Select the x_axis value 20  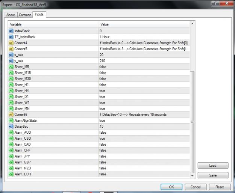pyautogui.click(x=102, y=55)
